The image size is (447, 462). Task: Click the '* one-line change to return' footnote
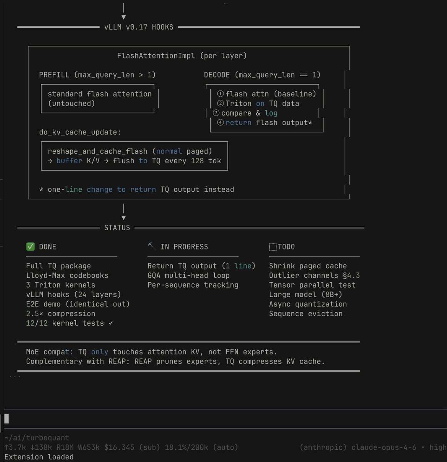point(137,189)
